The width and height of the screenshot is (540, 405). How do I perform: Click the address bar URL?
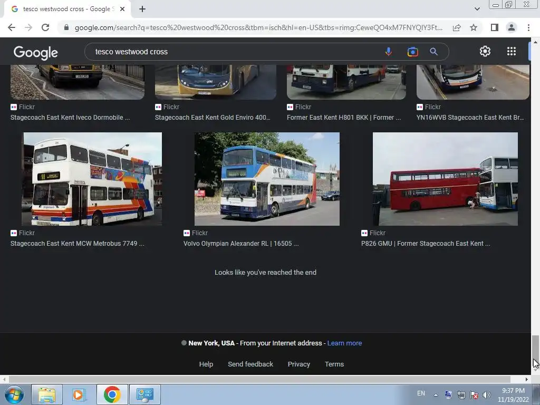coord(258,27)
